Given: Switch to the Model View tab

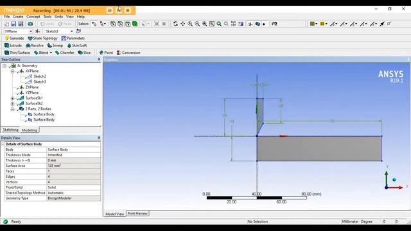Looking at the screenshot, I should [114, 214].
